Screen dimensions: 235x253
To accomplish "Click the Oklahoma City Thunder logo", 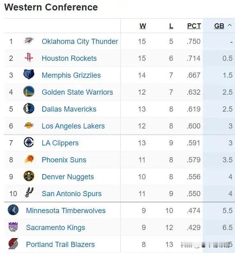I will click(29, 40).
